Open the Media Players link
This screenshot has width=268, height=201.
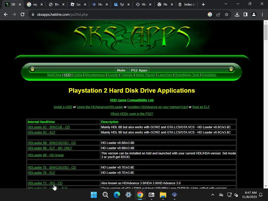click(x=146, y=75)
